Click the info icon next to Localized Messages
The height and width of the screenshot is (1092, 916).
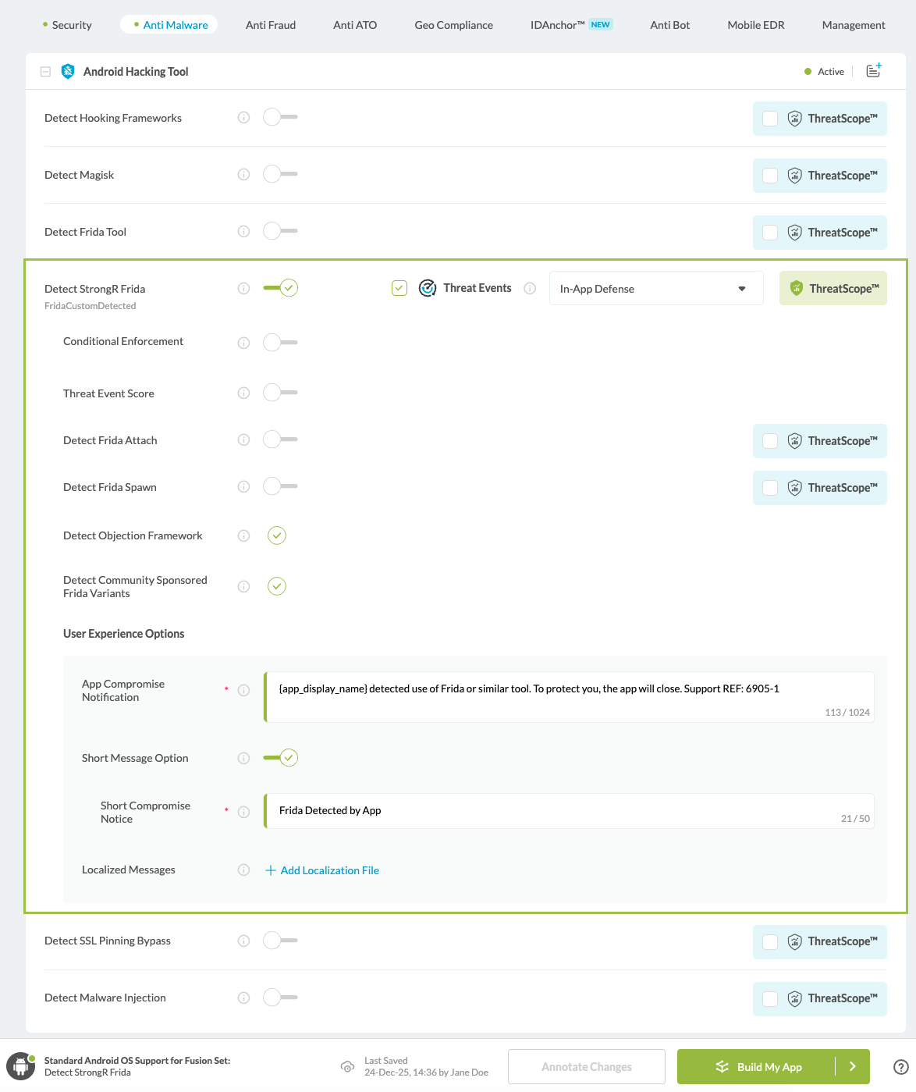[x=243, y=870]
